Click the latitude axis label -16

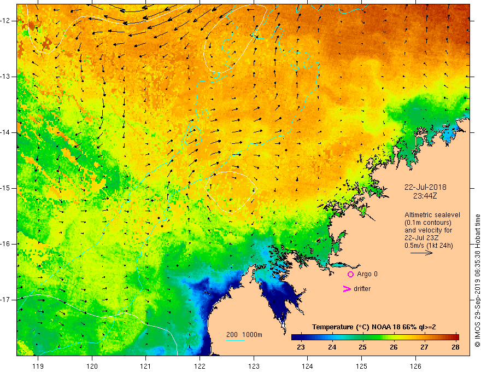coord(5,244)
